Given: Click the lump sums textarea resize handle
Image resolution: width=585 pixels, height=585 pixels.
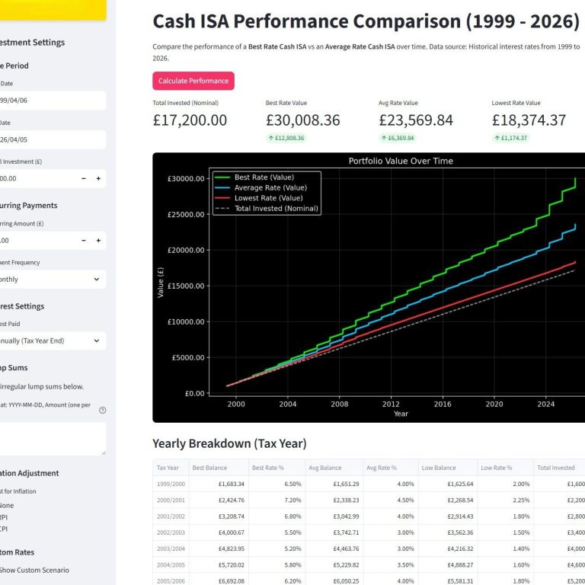Looking at the screenshot, I should tap(103, 452).
